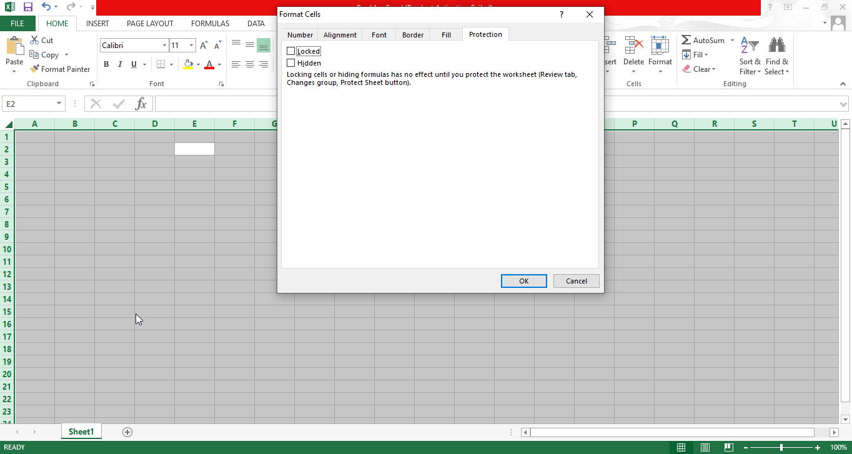Middle align the cell contents
Screen dimensions: 852x454
[250, 45]
